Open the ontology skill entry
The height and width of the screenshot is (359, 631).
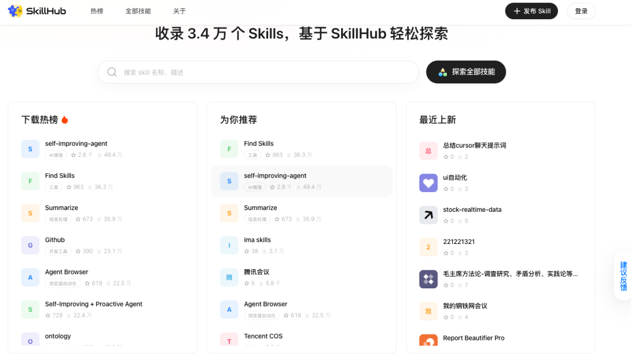coord(58,336)
